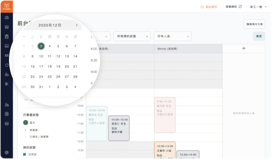Select December 31 in calendar
Screen dimensions: 272x159
[x=41, y=87]
